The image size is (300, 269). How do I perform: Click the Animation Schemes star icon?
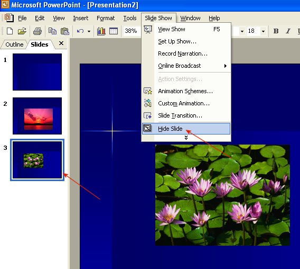point(148,91)
